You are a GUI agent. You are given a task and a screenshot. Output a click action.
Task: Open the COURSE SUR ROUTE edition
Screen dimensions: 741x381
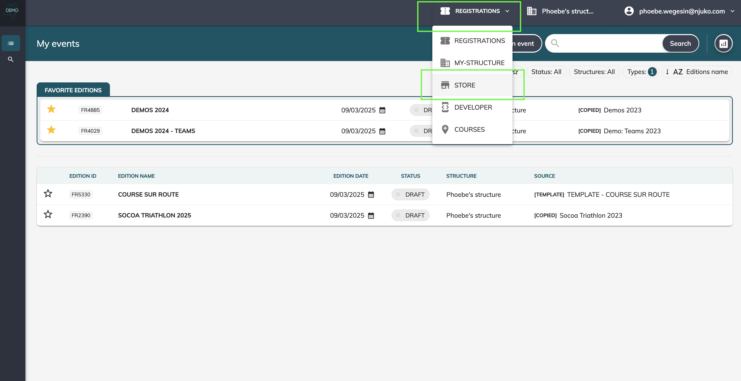click(x=148, y=195)
